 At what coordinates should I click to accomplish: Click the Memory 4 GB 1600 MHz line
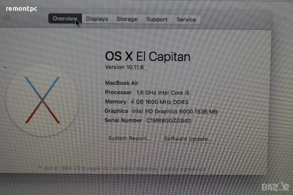[146, 102]
